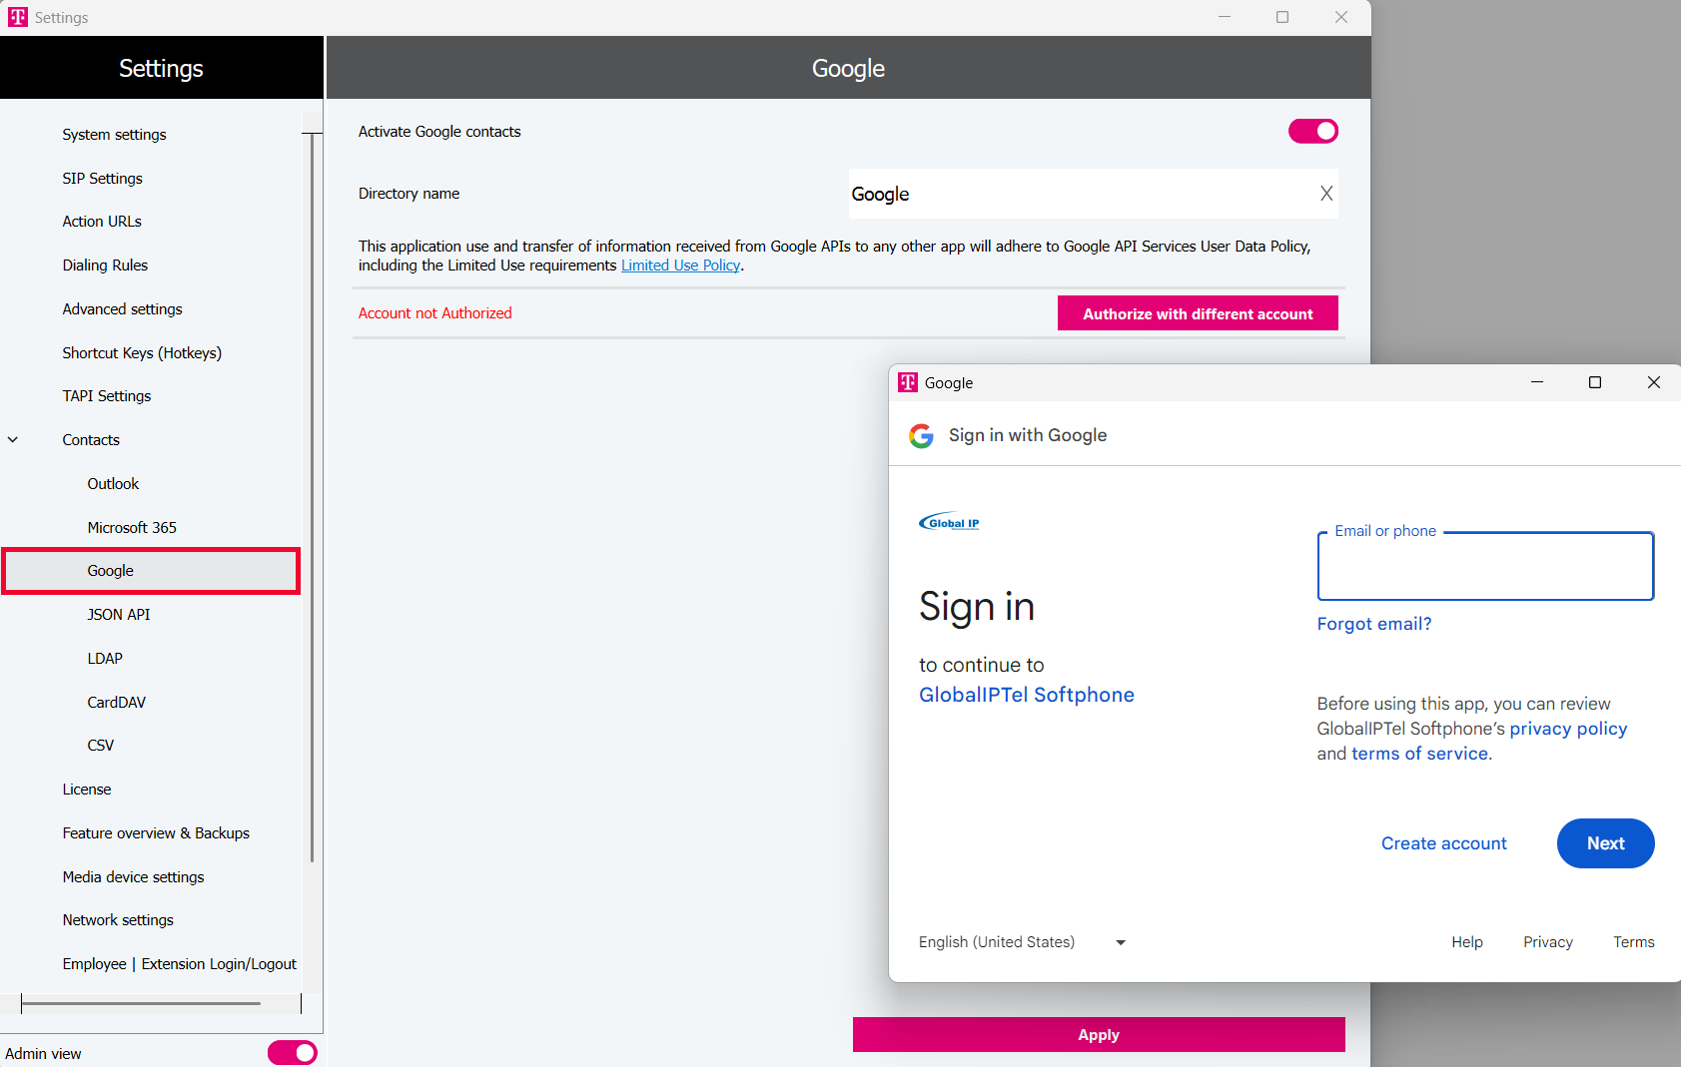Open Network settings from the sidebar
The height and width of the screenshot is (1067, 1681).
(x=118, y=920)
